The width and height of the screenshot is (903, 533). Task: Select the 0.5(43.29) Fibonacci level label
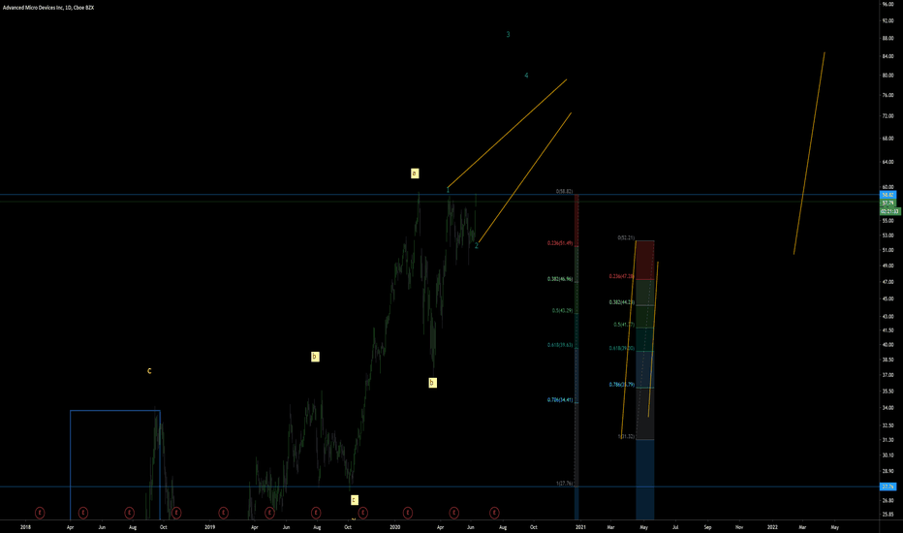click(x=562, y=310)
